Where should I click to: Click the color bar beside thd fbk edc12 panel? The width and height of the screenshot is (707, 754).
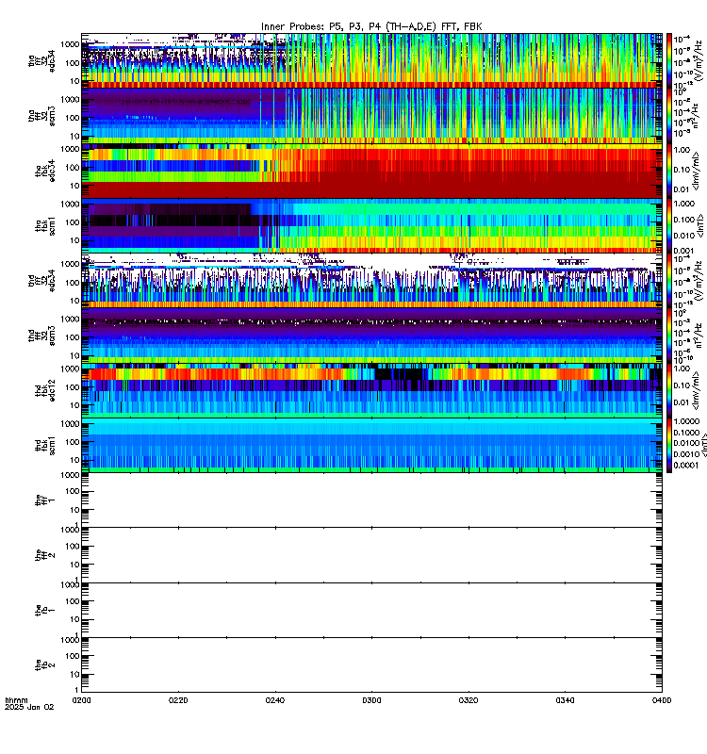click(x=669, y=390)
